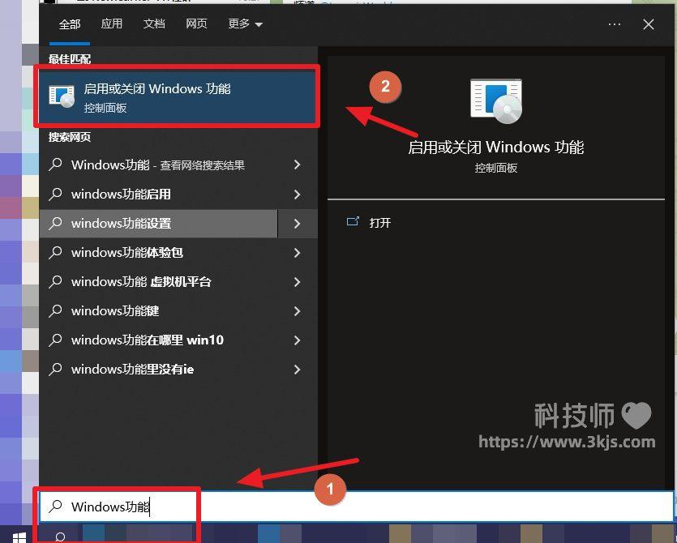Expand arrow for 'windows功能 虚拟机平台'
This screenshot has width=677, height=543.
coord(297,282)
